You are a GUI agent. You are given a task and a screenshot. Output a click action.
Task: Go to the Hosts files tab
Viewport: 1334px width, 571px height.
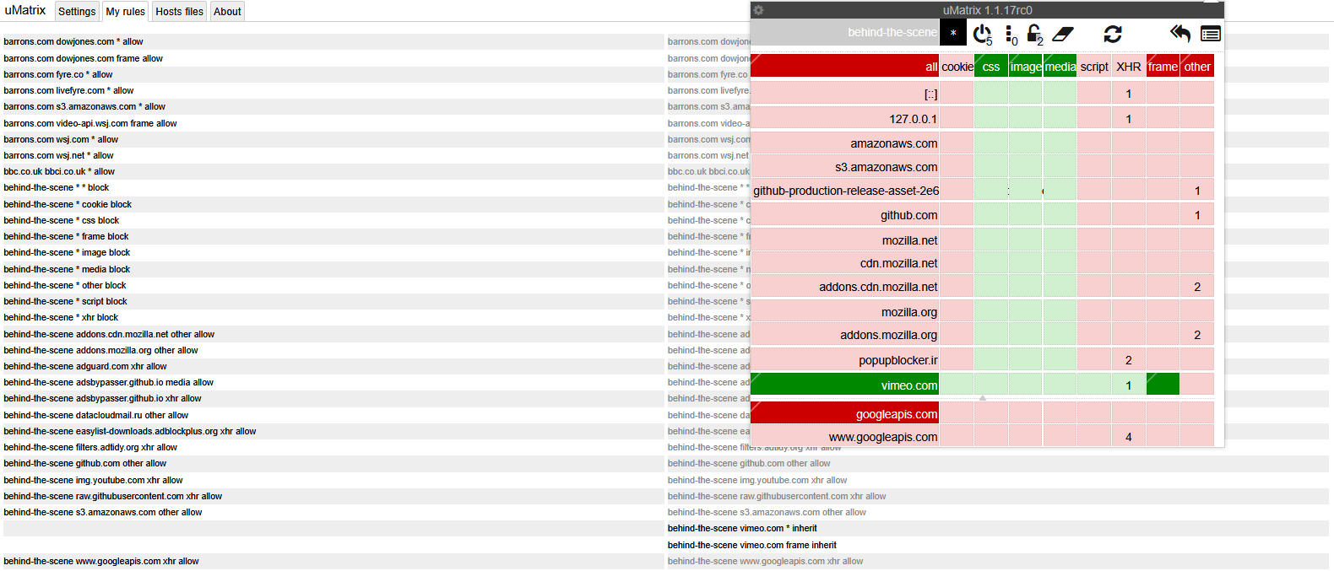pyautogui.click(x=179, y=12)
